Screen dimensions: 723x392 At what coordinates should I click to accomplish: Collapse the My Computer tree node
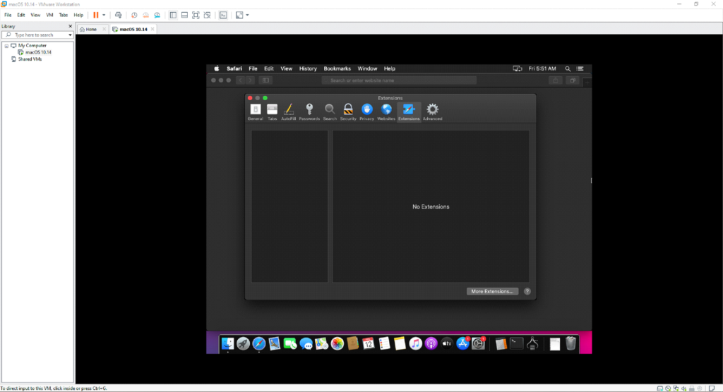pos(6,45)
